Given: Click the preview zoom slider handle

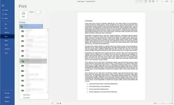Looking at the screenshot, I should 163,103.
